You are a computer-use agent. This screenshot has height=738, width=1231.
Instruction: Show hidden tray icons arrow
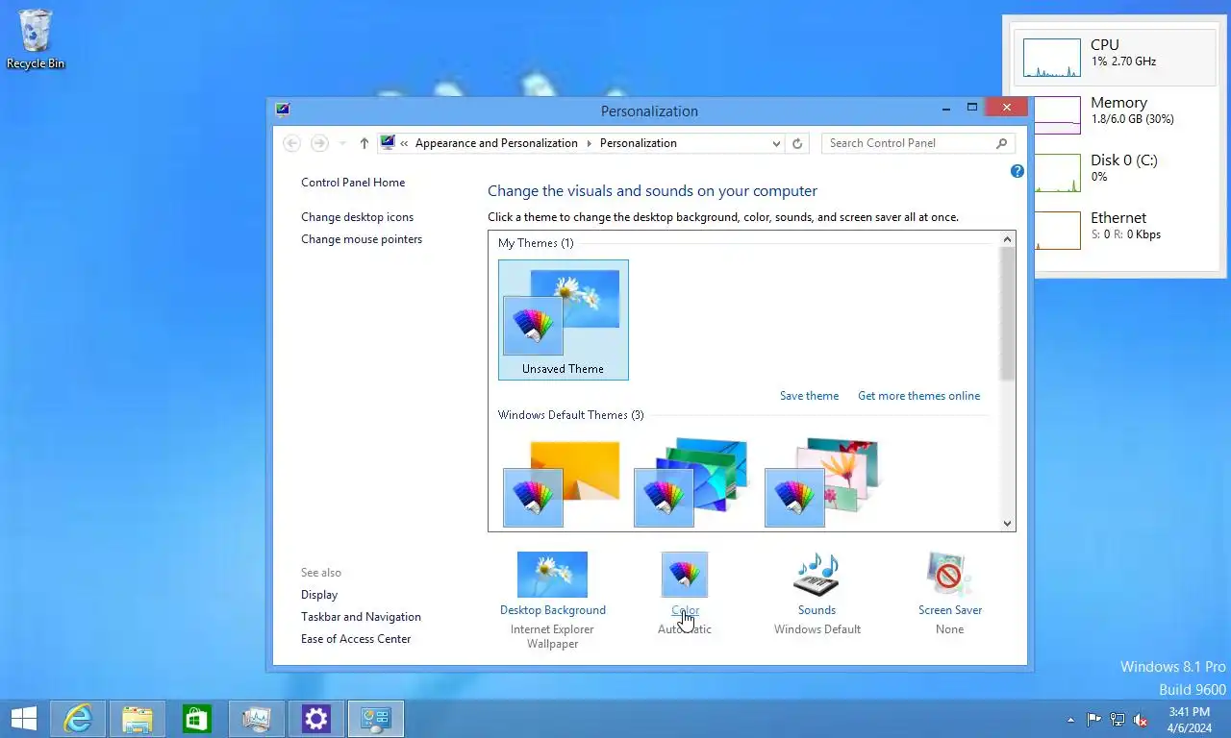click(x=1071, y=719)
